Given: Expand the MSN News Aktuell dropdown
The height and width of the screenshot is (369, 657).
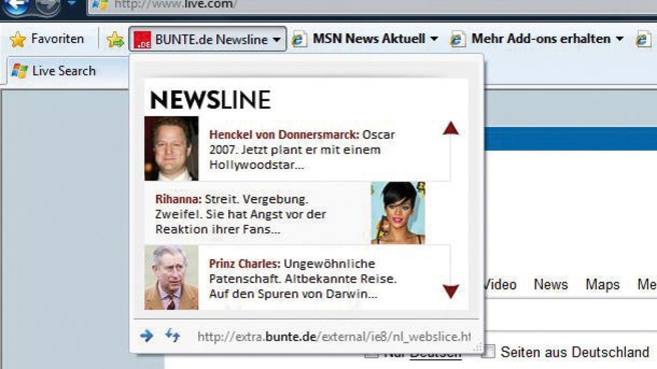Looking at the screenshot, I should click(434, 39).
